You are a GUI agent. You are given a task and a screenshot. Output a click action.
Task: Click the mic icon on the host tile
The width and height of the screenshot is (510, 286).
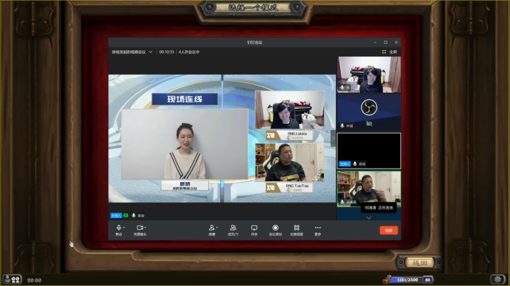click(355, 164)
